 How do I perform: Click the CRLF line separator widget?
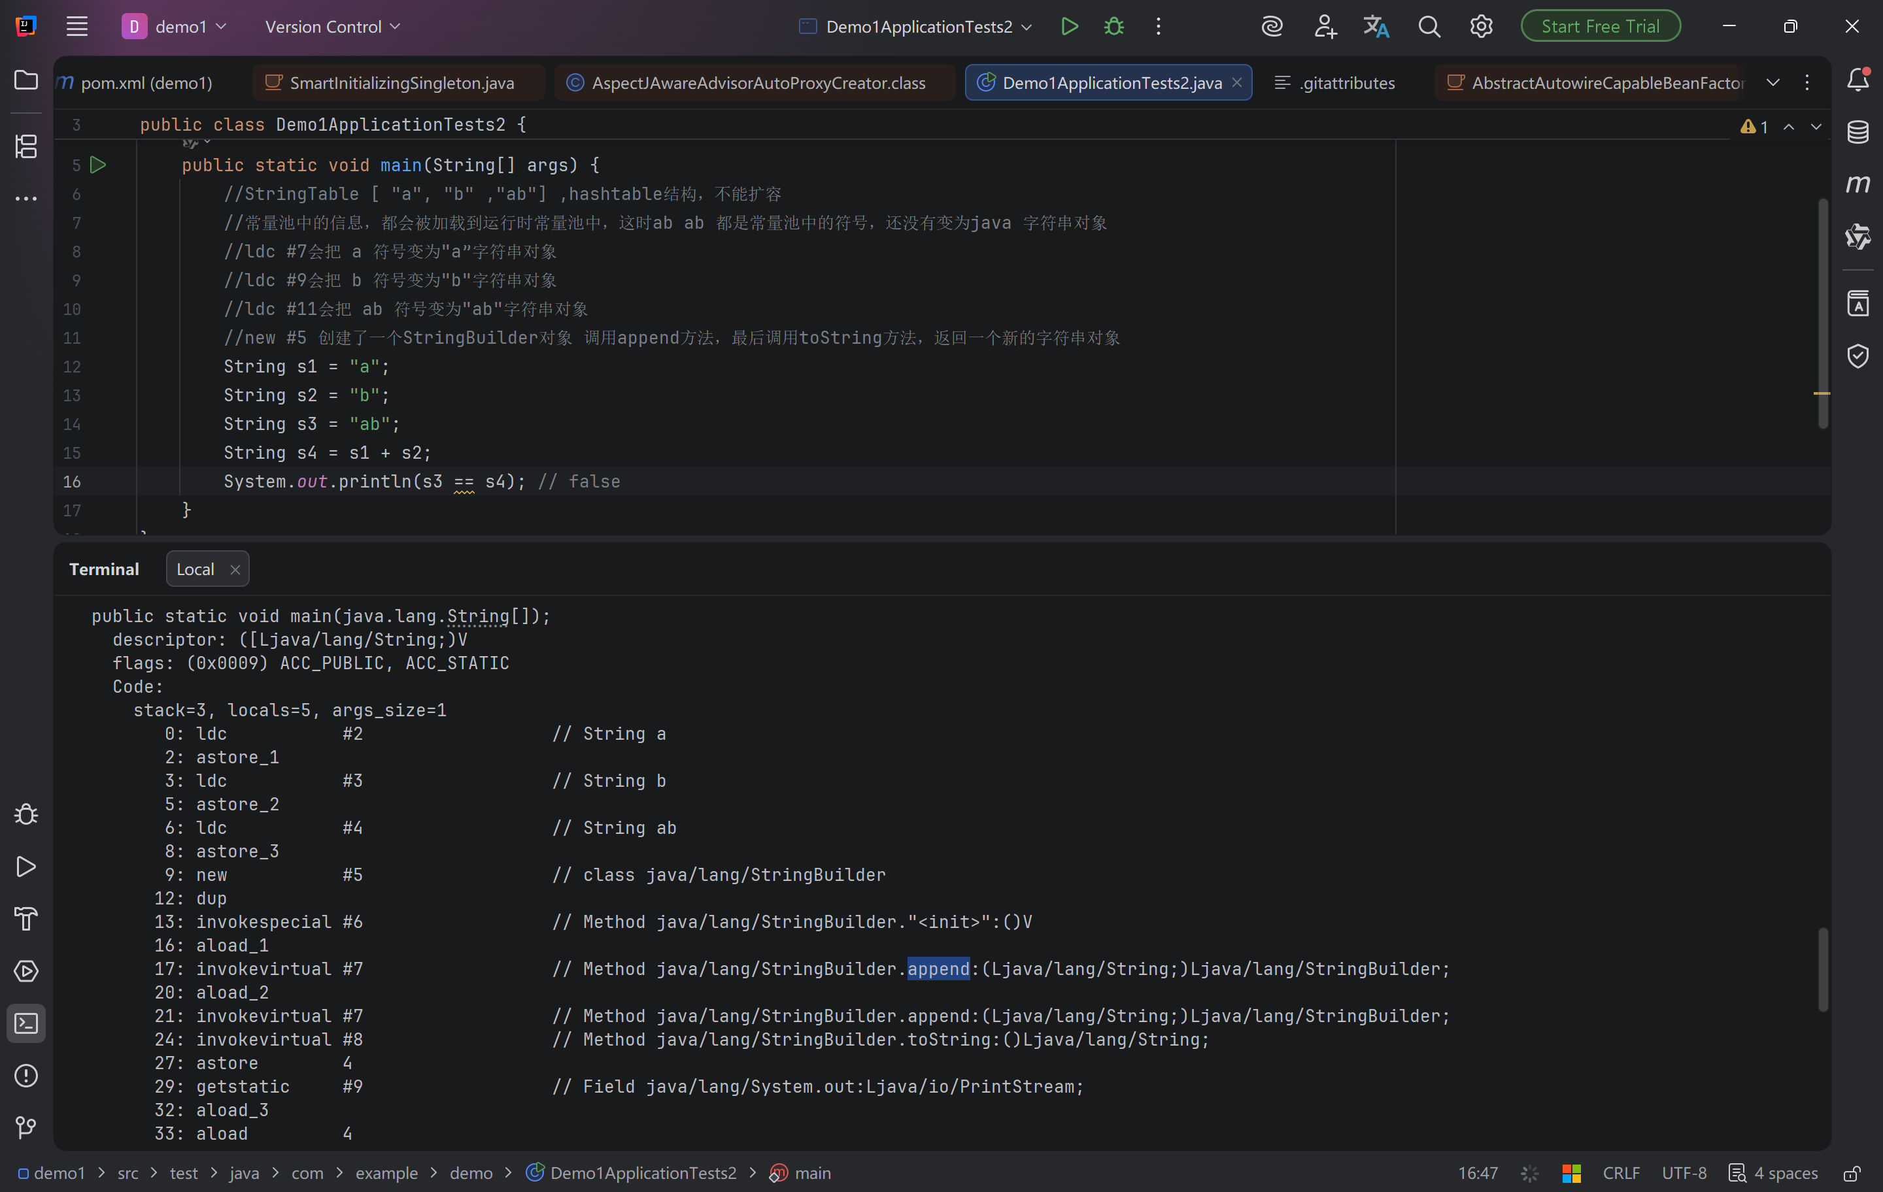(x=1621, y=1173)
